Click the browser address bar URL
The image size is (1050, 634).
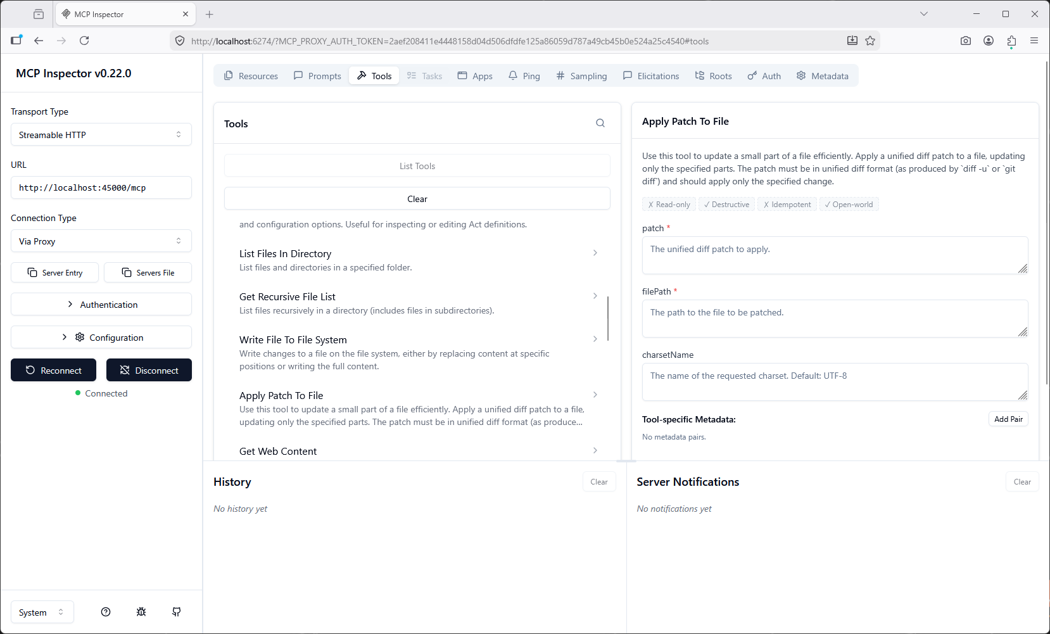450,41
